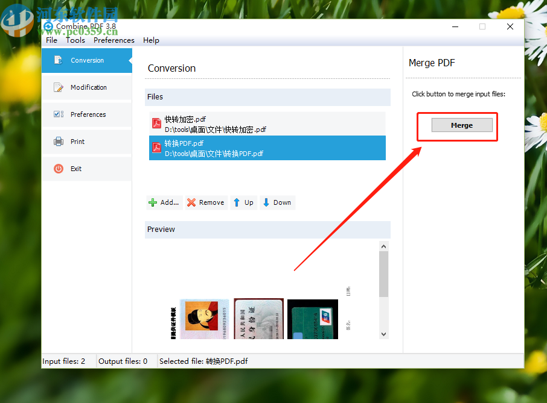The width and height of the screenshot is (547, 403).
Task: Select the Print printer icon
Action: pyautogui.click(x=57, y=142)
